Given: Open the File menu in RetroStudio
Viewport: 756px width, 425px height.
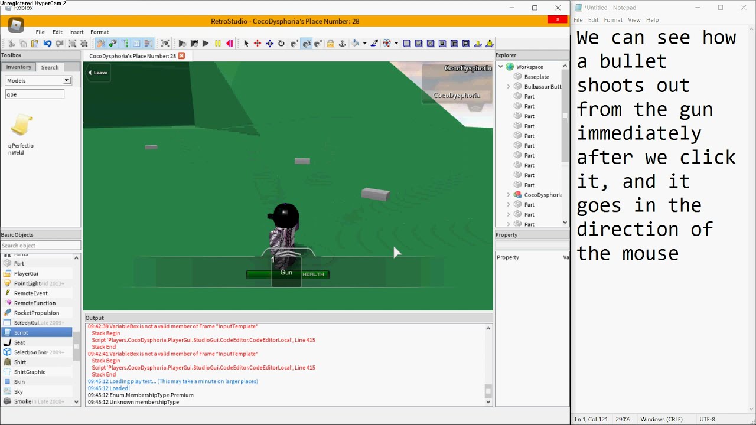Looking at the screenshot, I should click(x=40, y=32).
